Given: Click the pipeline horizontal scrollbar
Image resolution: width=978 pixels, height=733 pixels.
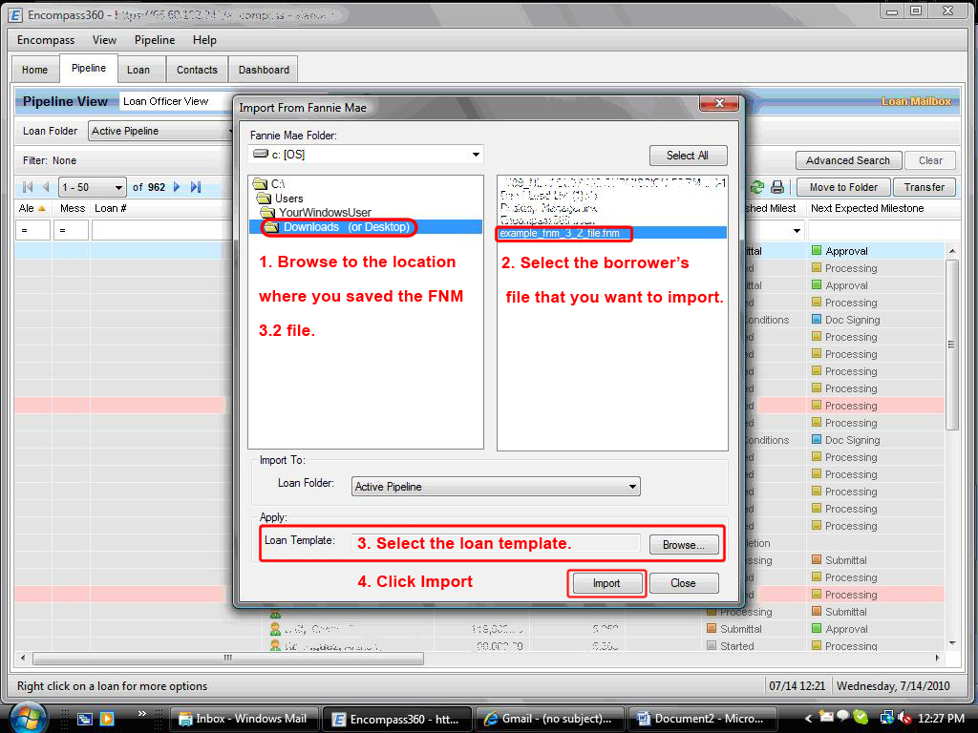Looking at the screenshot, I should click(228, 658).
